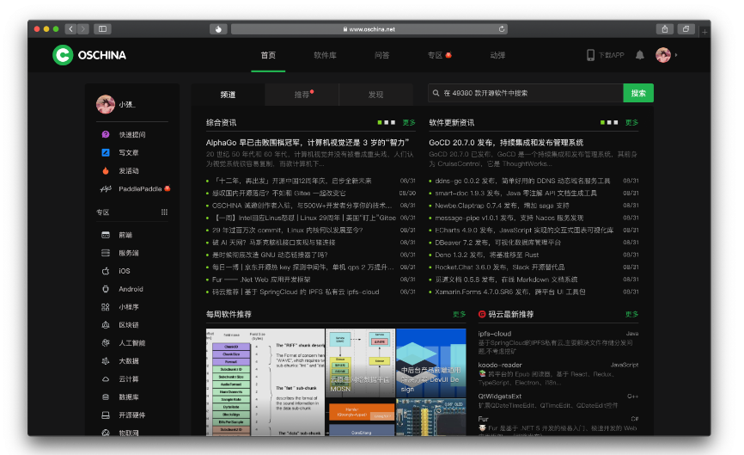This screenshot has height=455, width=744.
Task: Open the 开源硬件 zone icon
Action: (106, 415)
